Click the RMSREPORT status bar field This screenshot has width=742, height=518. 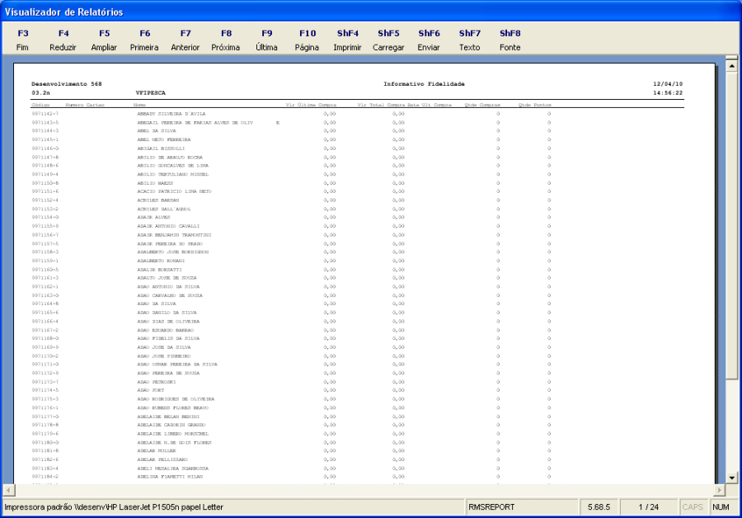(522, 507)
